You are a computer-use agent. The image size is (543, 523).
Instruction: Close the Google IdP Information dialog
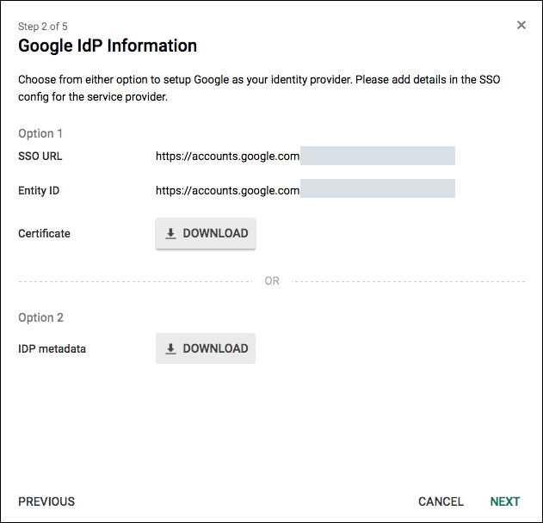(x=521, y=25)
